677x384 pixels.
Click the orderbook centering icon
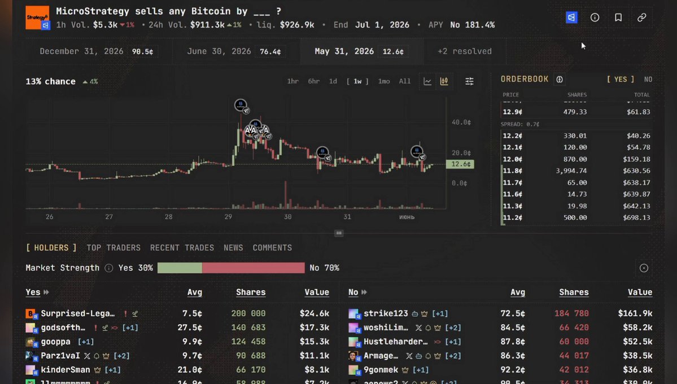click(560, 80)
